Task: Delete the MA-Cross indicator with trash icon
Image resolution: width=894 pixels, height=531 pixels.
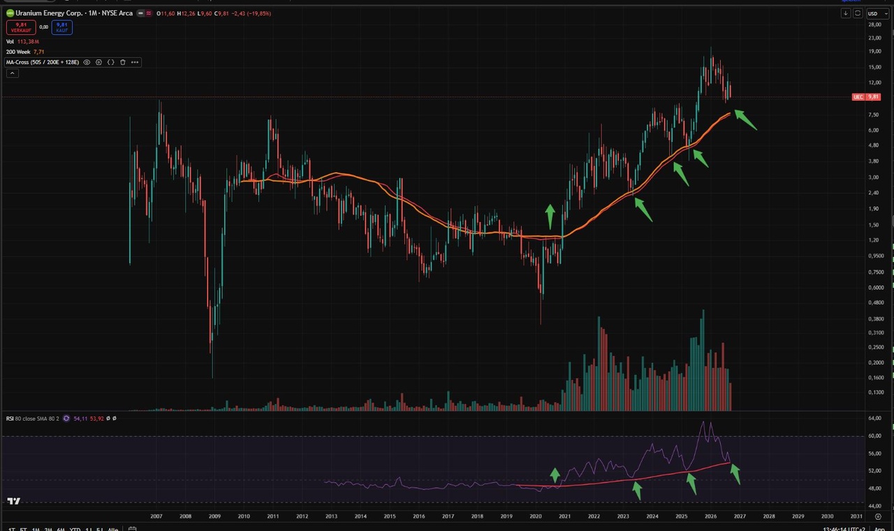Action: click(x=123, y=62)
